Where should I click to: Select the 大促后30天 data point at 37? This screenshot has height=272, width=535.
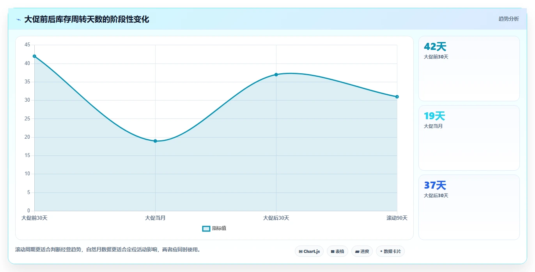[x=276, y=74]
